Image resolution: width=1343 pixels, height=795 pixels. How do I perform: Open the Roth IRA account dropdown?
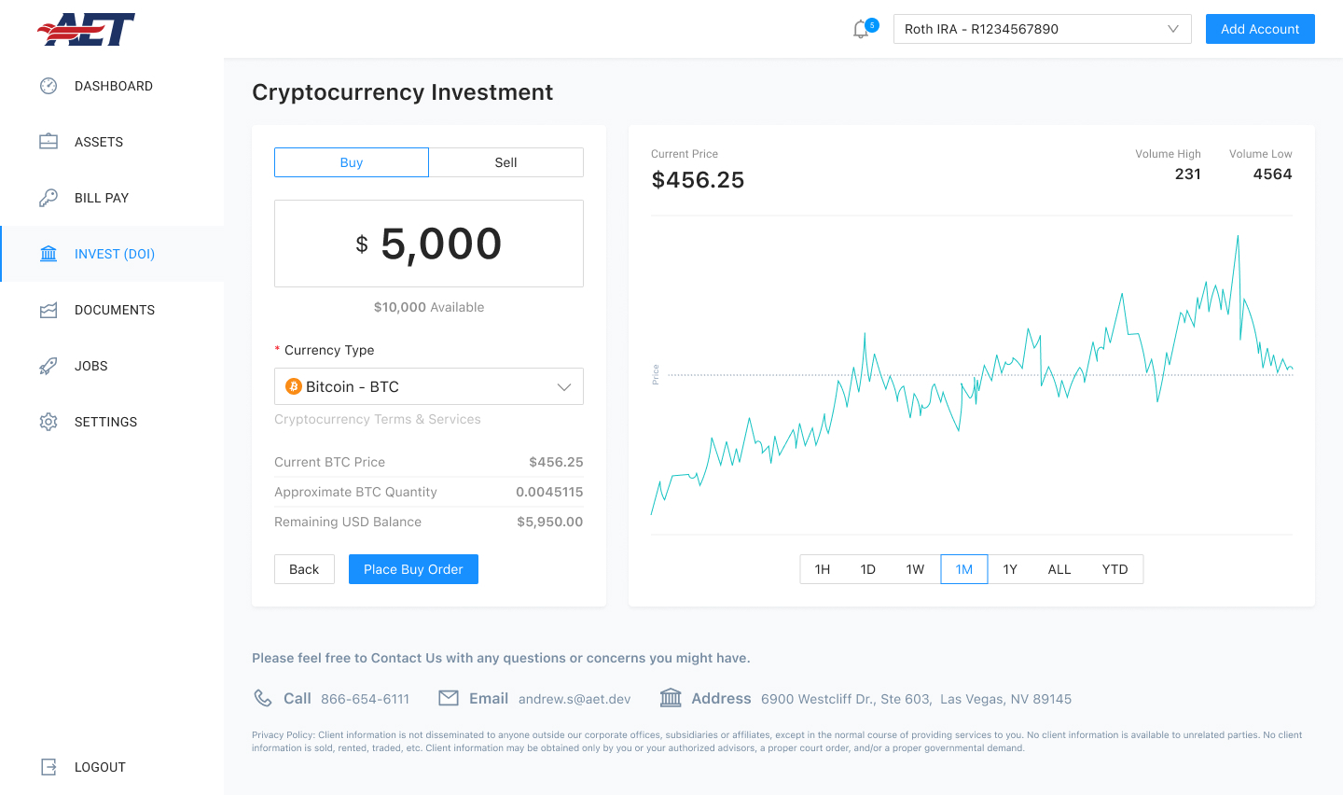pyautogui.click(x=1042, y=29)
